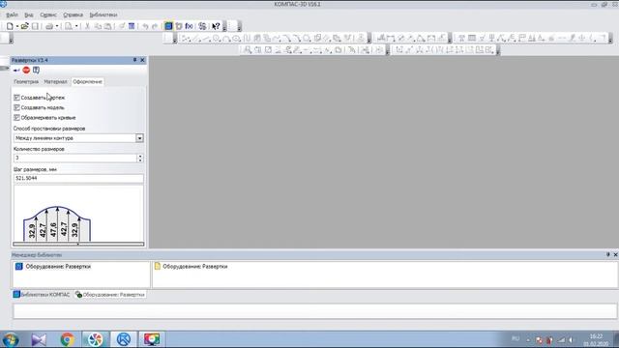Click the volume icon in system tray
619x348 pixels.
pos(571,339)
